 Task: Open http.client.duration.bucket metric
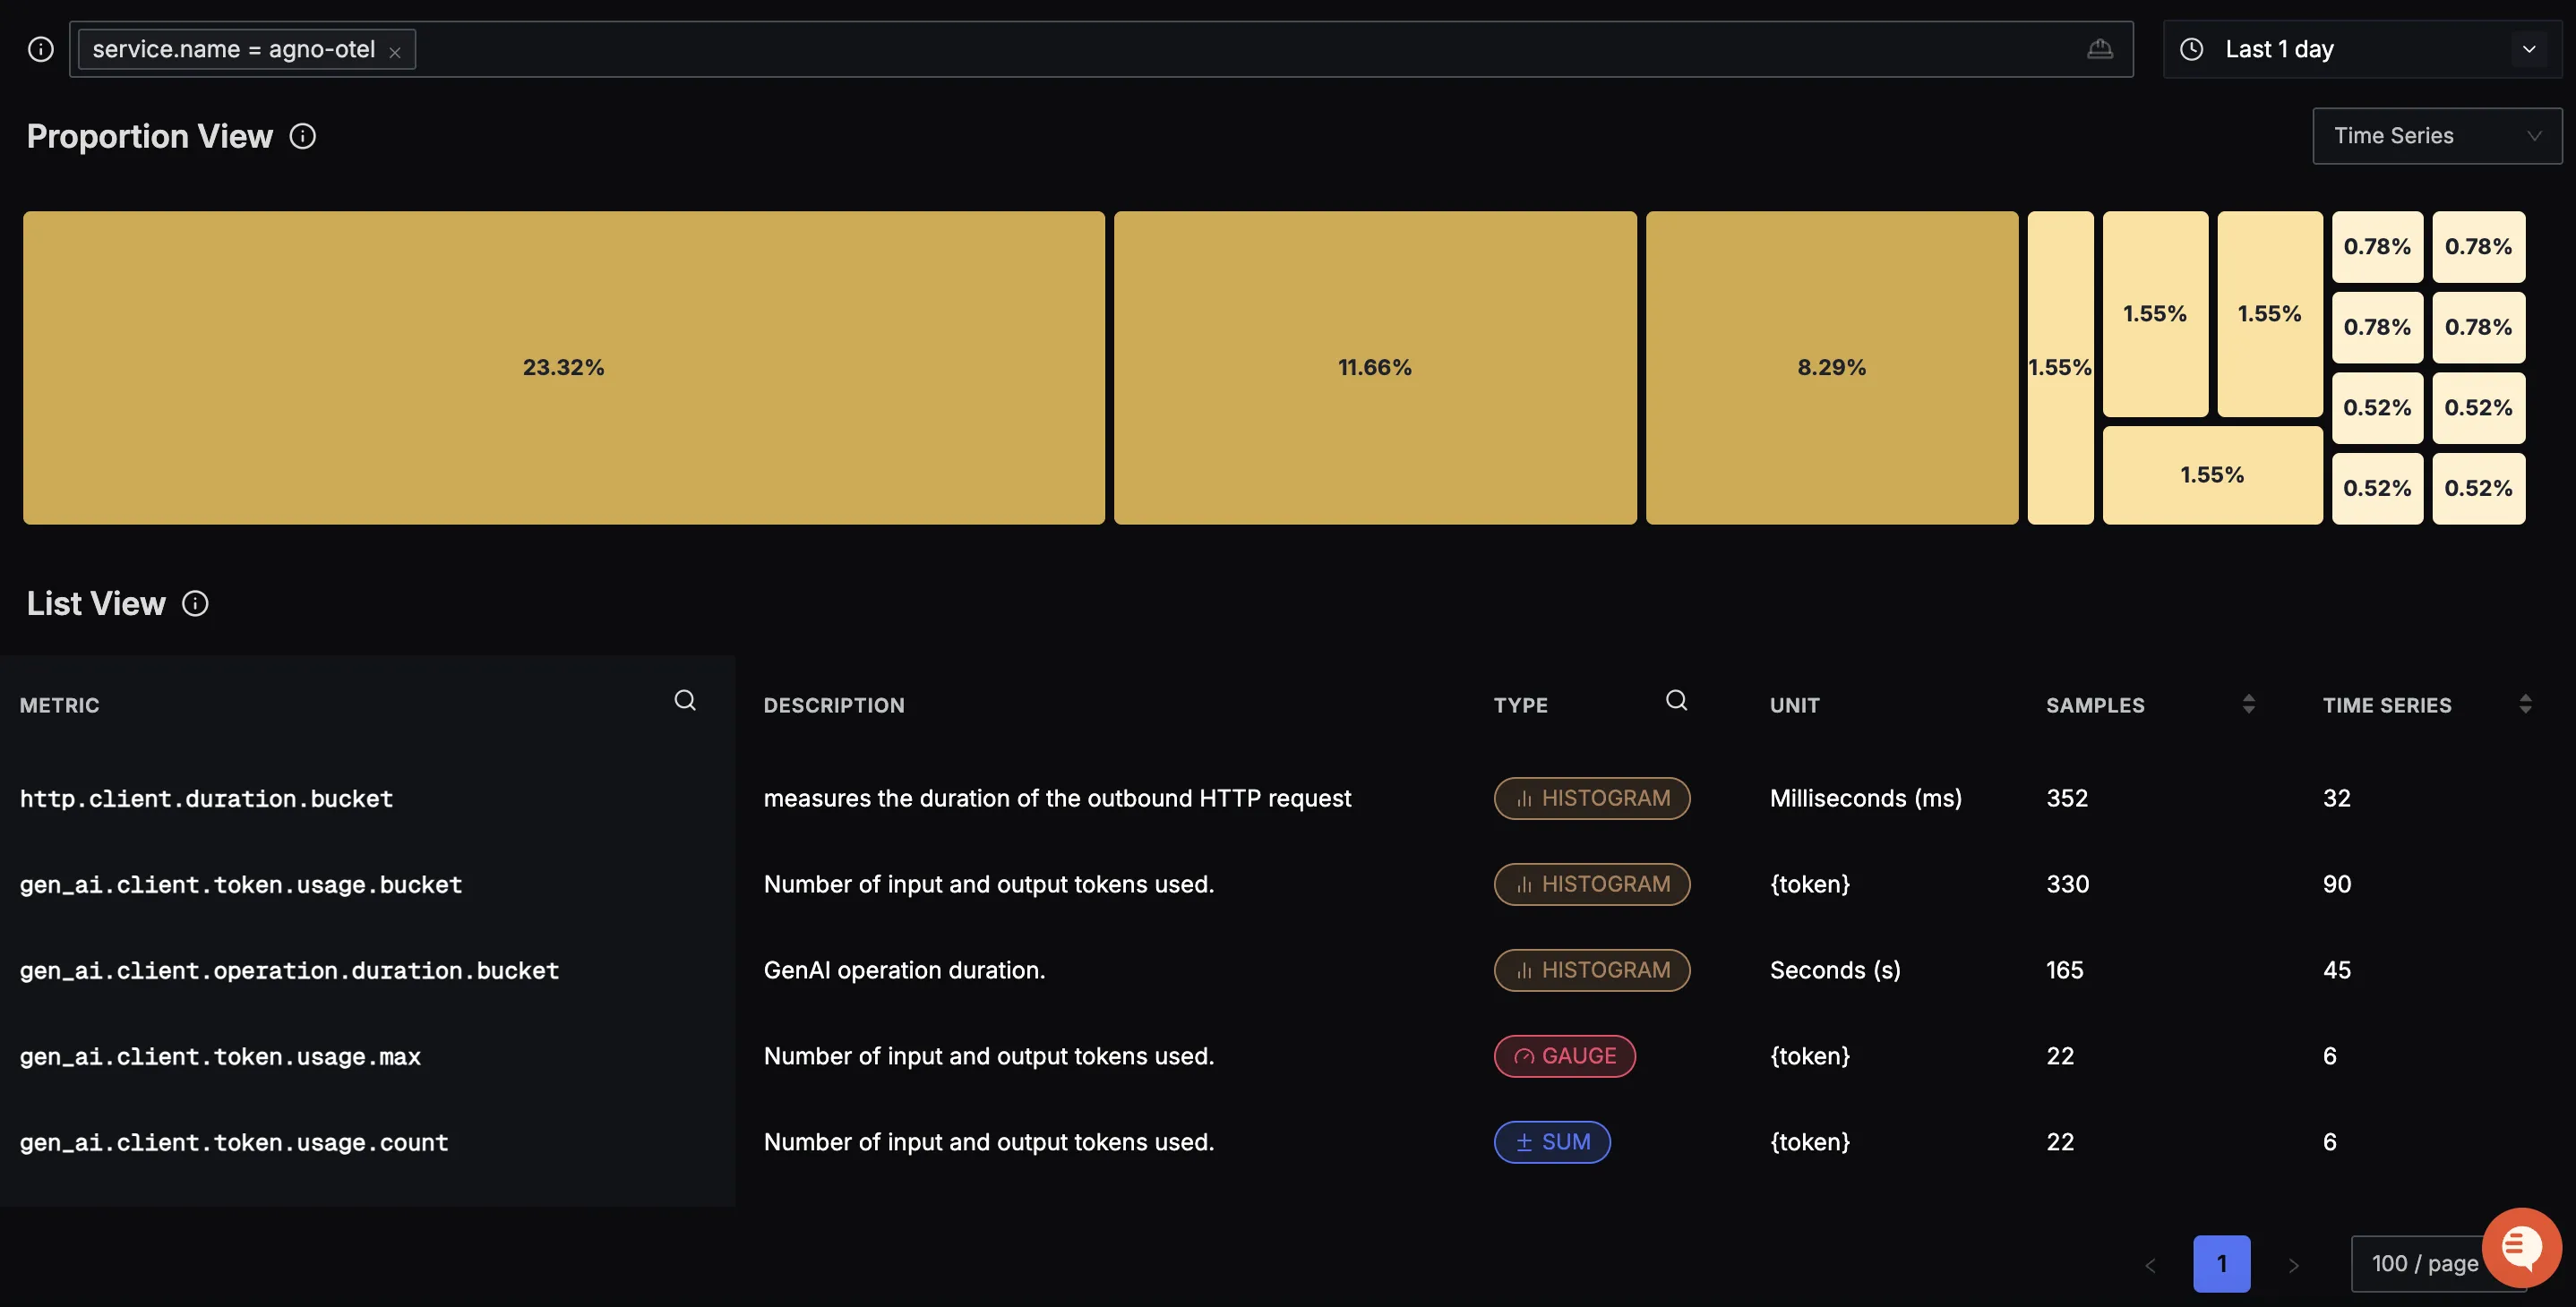(x=206, y=799)
